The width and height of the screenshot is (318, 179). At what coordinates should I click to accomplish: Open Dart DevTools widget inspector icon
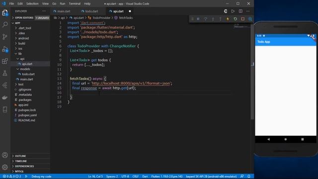pos(250,19)
